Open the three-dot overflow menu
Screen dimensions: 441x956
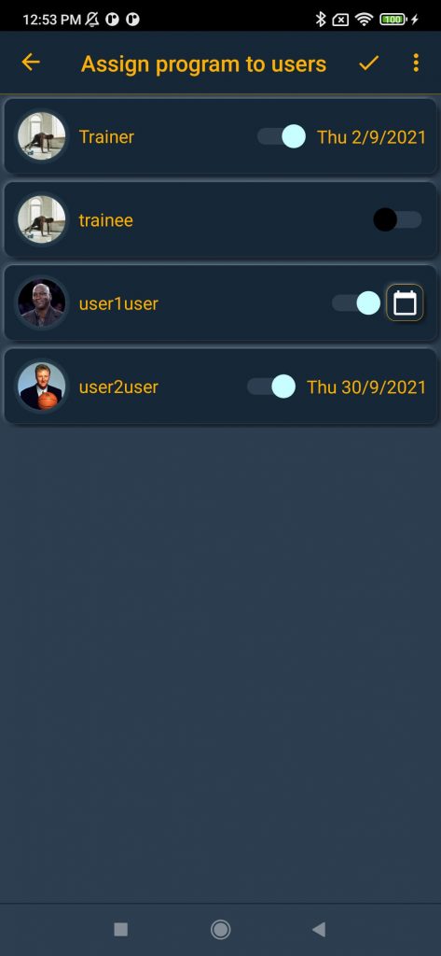416,63
